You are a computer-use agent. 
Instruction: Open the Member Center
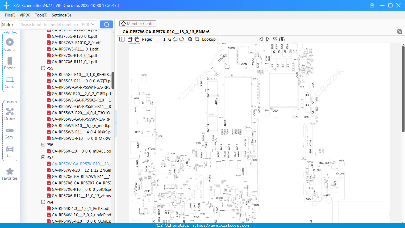click(x=138, y=24)
